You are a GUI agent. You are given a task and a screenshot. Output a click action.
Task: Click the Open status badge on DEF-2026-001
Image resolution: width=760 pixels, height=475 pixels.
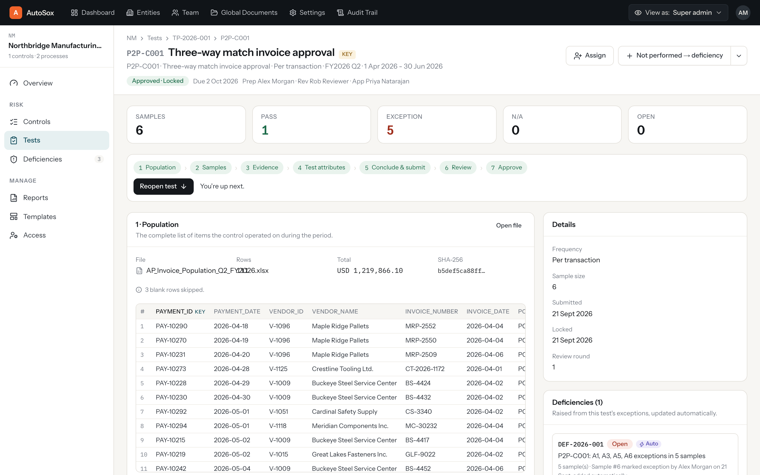pyautogui.click(x=619, y=444)
